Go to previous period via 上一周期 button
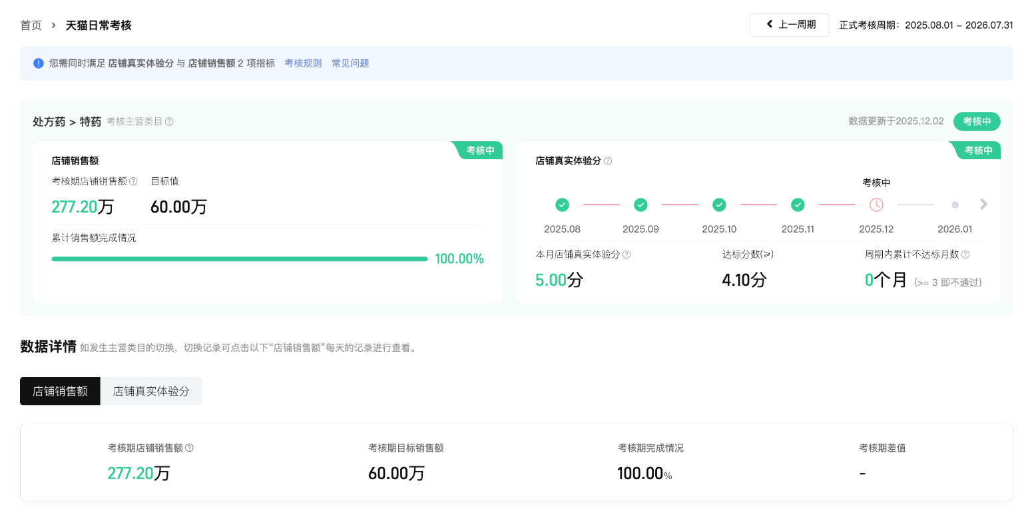Screen dimensions: 1032x509 [x=789, y=25]
